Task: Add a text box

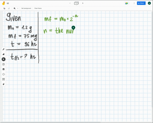Action: [x=4, y=79]
